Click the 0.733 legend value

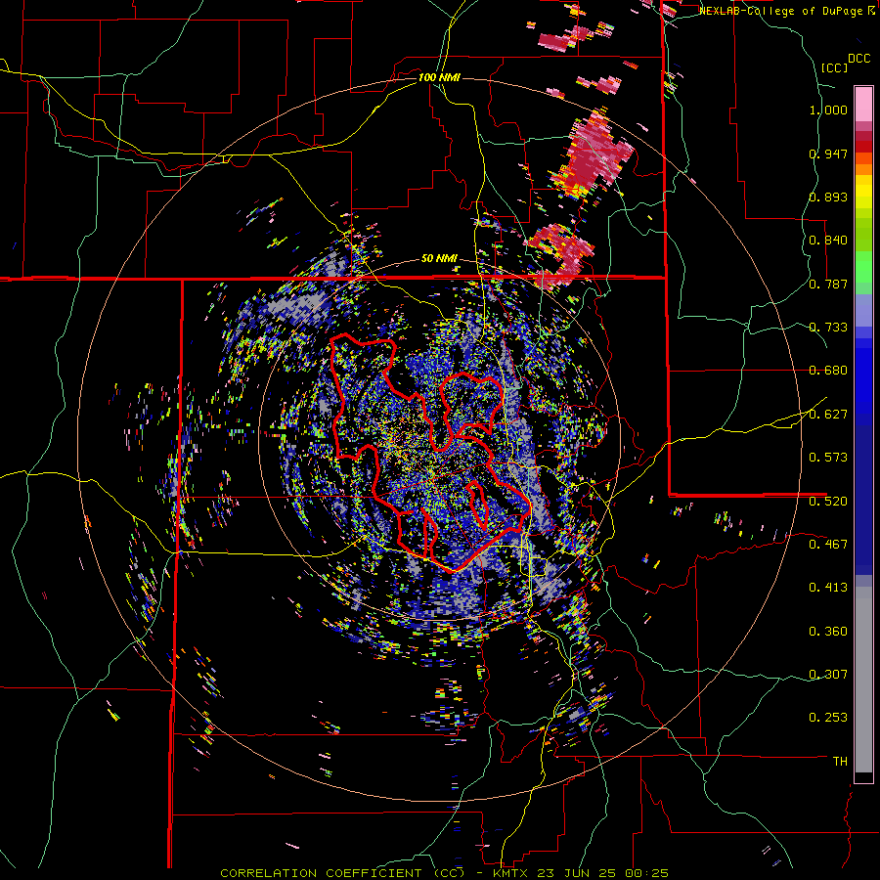click(x=828, y=328)
